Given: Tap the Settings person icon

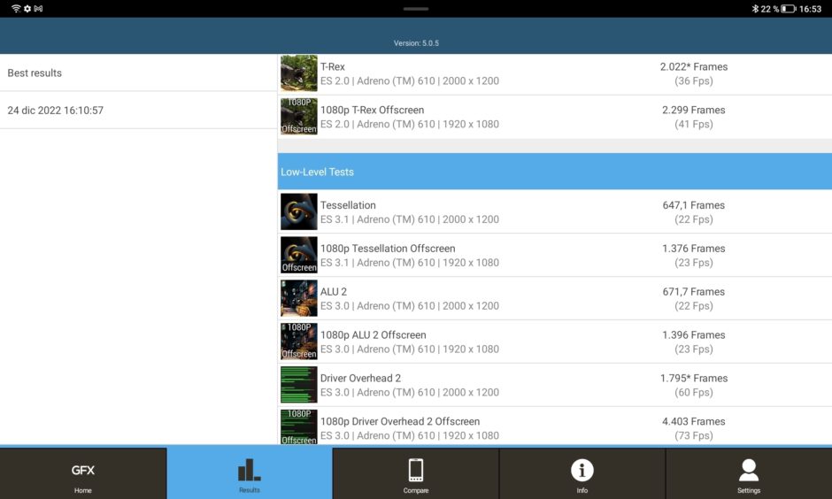Looking at the screenshot, I should click(749, 470).
